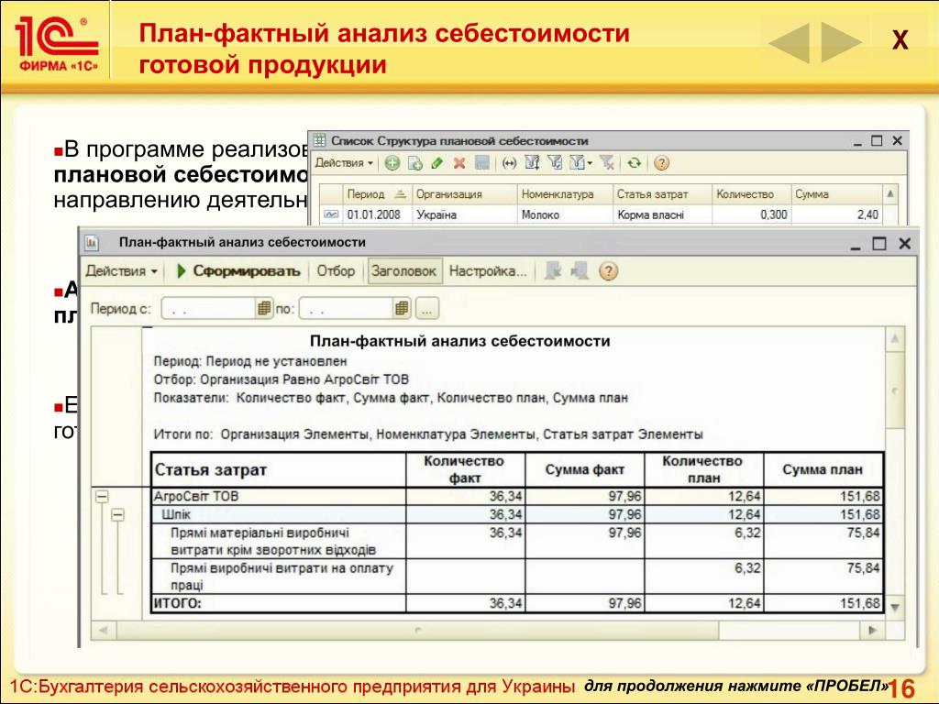
Task: Minimize the Список Структура window
Action: (x=857, y=142)
